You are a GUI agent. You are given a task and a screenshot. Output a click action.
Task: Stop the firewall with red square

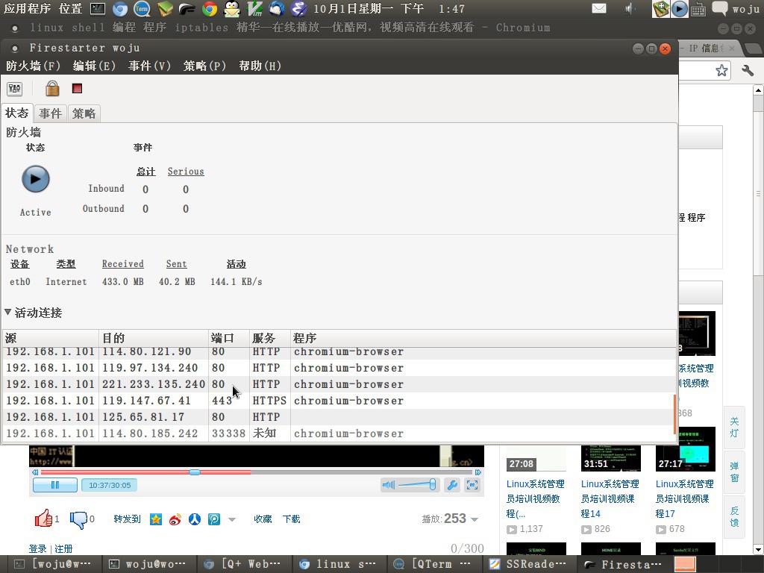coord(77,88)
